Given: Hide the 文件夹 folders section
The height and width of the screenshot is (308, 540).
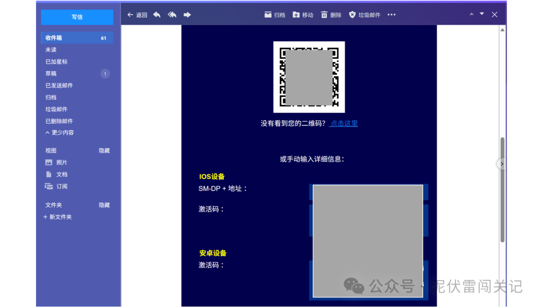Looking at the screenshot, I should click(104, 205).
